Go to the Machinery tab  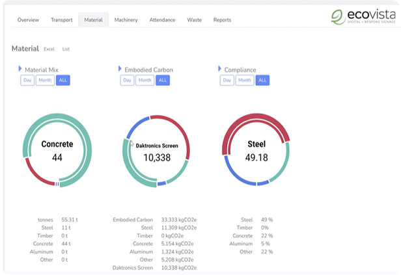pos(126,20)
